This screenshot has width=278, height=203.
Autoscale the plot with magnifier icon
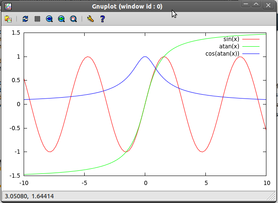click(73, 19)
